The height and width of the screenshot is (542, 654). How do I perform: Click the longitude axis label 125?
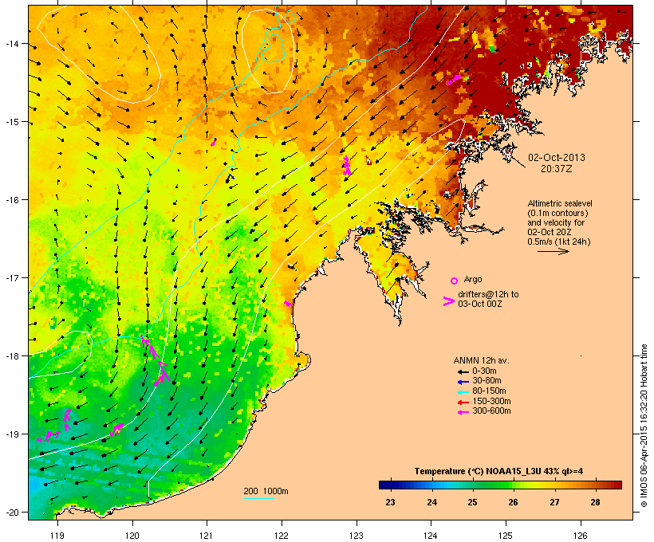[x=506, y=536]
